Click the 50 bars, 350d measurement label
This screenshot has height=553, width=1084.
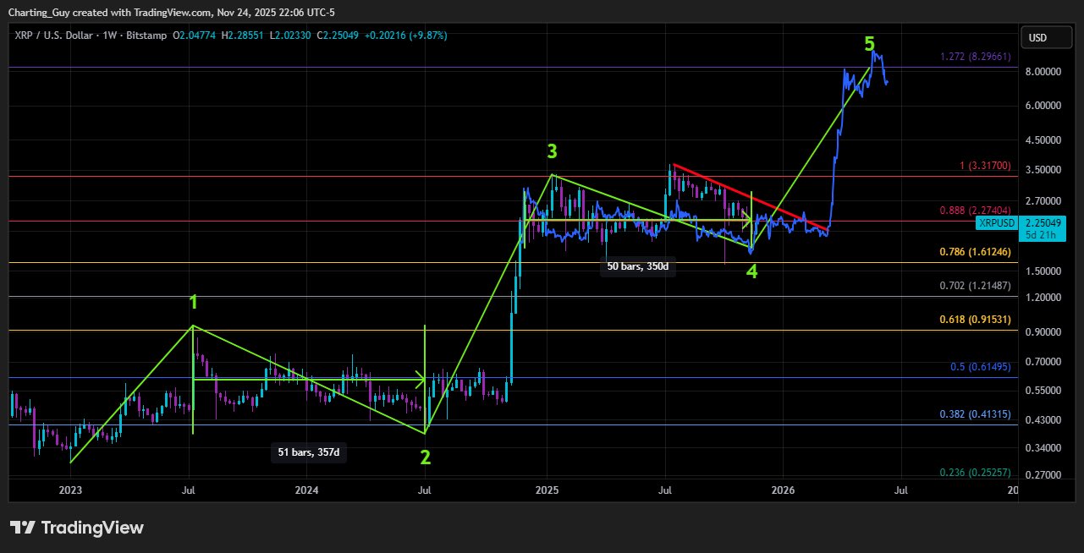coord(637,266)
